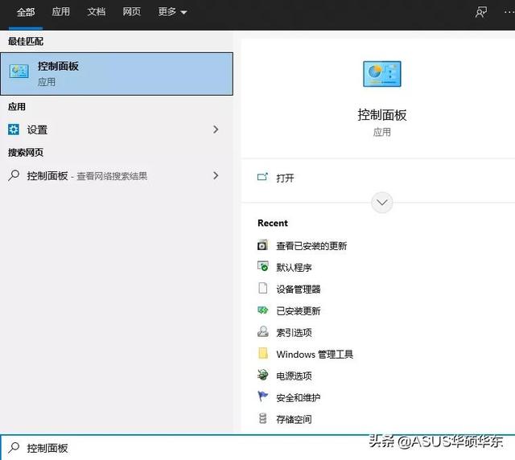Expand more actions with the round chevron
Screen dimensions: 515x460
pyautogui.click(x=382, y=203)
